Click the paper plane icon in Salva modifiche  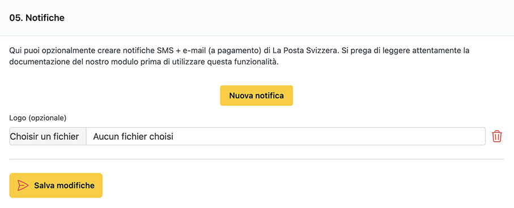(x=23, y=185)
